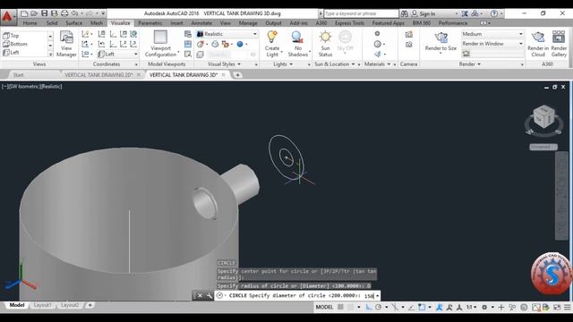The width and height of the screenshot is (573, 322).
Task: Open View Manager
Action: pyautogui.click(x=66, y=44)
